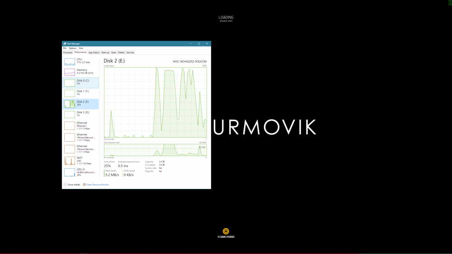Select Disk 2 (E:) label
The width and height of the screenshot is (452, 254).
click(83, 102)
